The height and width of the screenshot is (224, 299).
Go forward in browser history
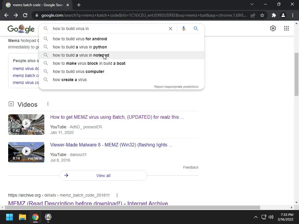[16, 15]
